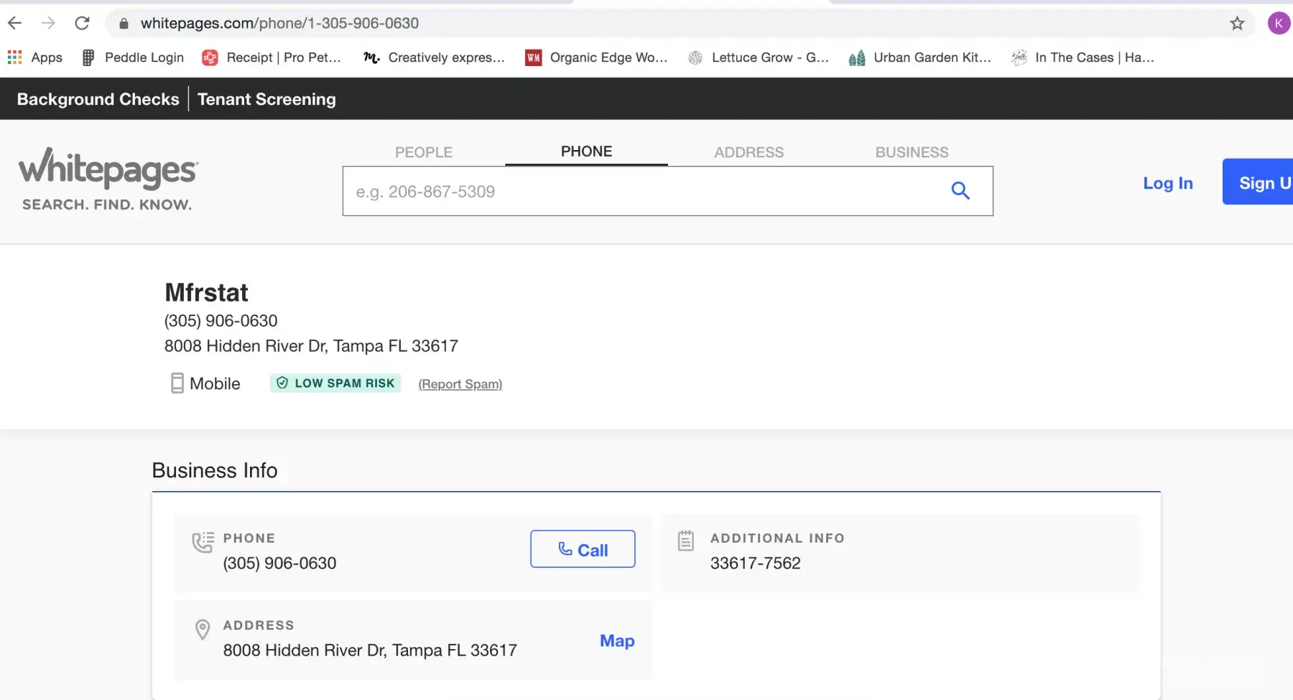Switch to the PEOPLE search tab
Screen dimensions: 1293x700
(423, 152)
